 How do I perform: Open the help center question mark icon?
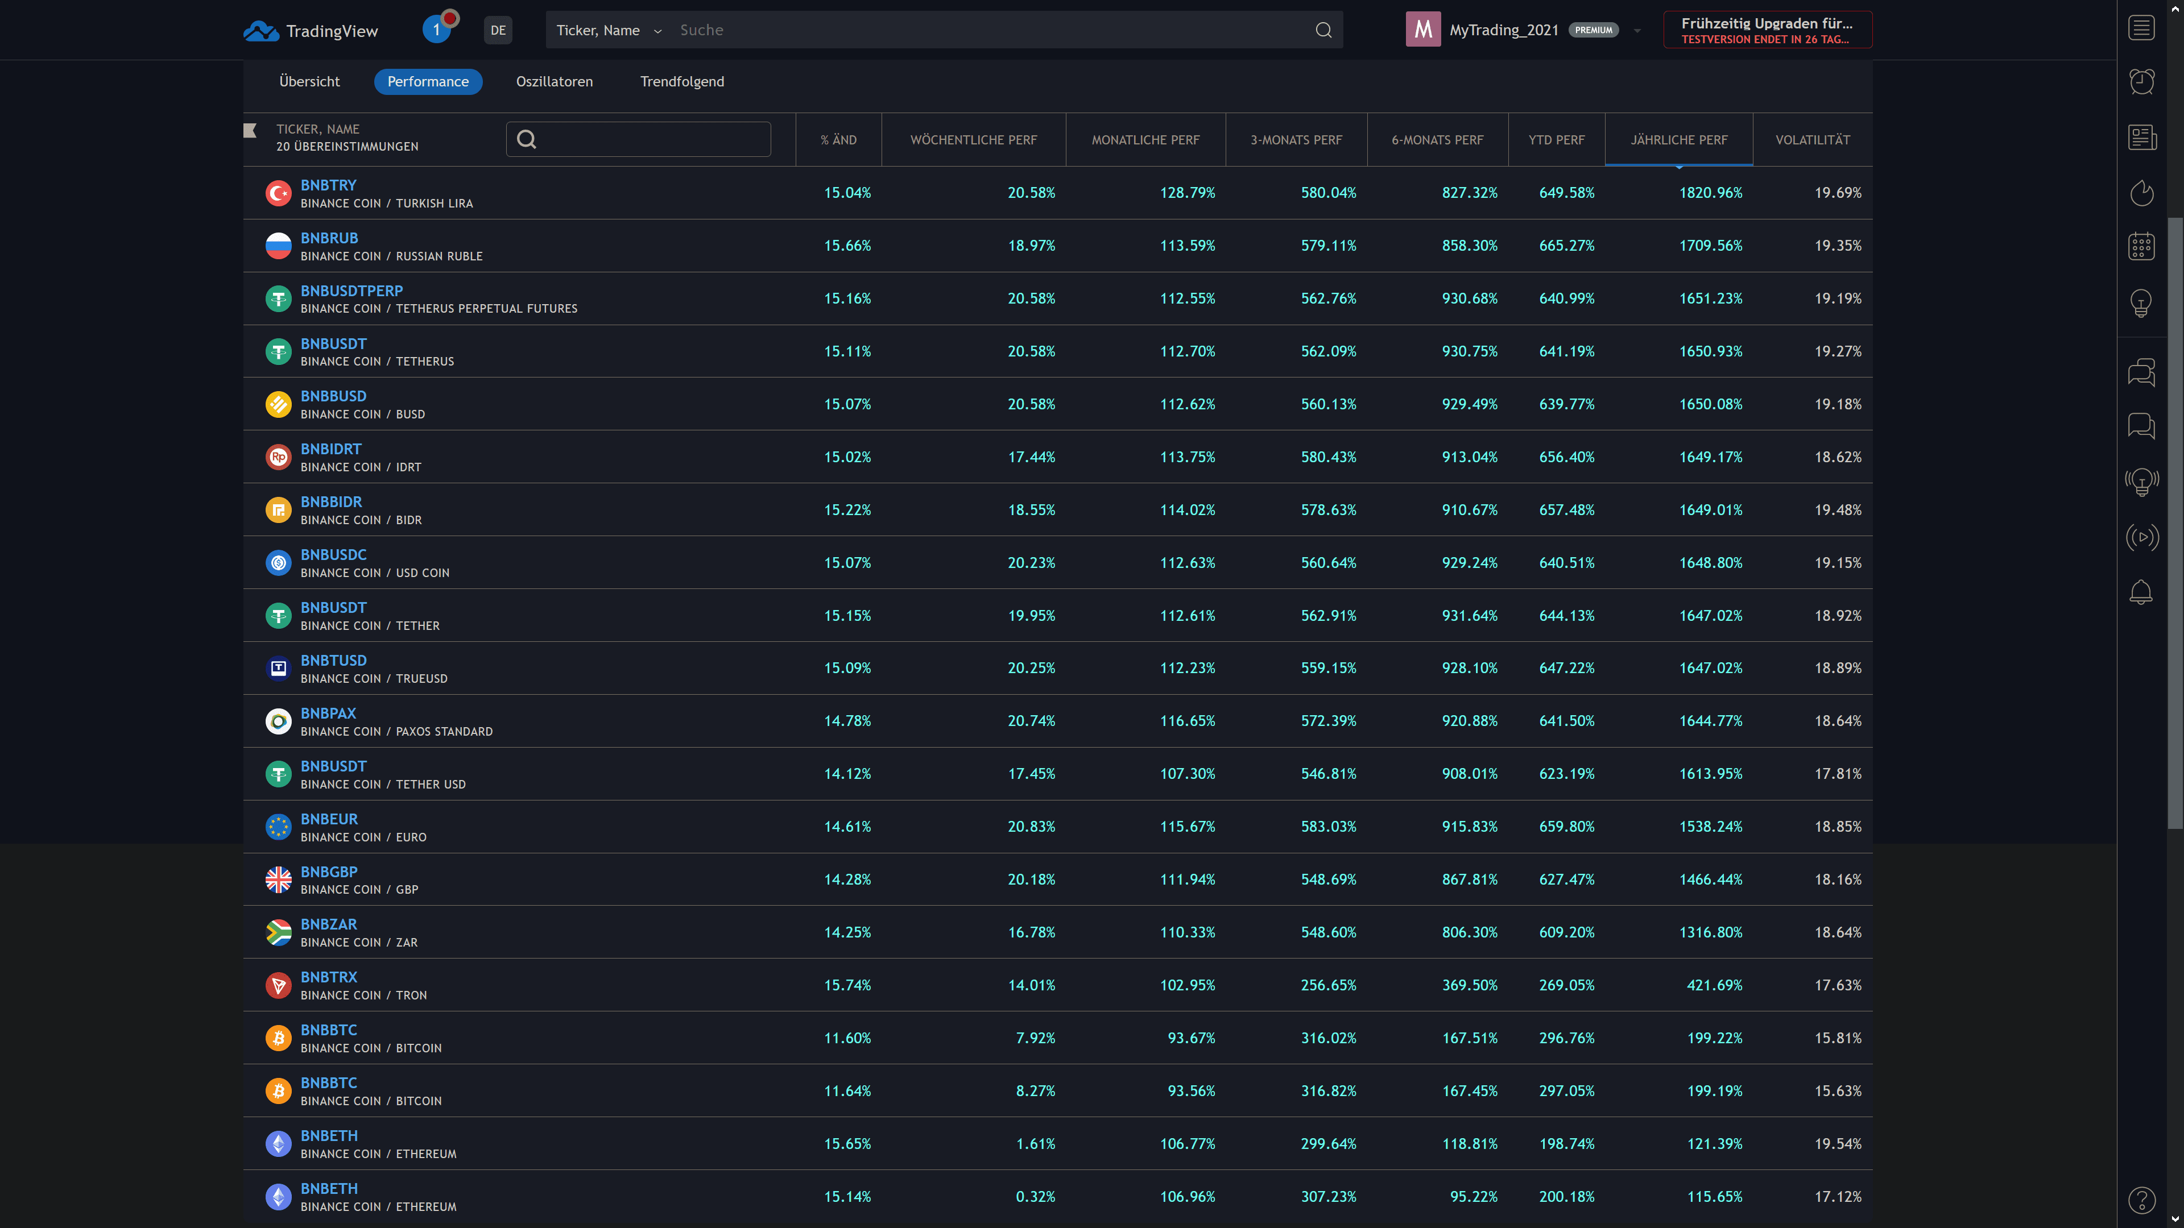(2141, 1200)
